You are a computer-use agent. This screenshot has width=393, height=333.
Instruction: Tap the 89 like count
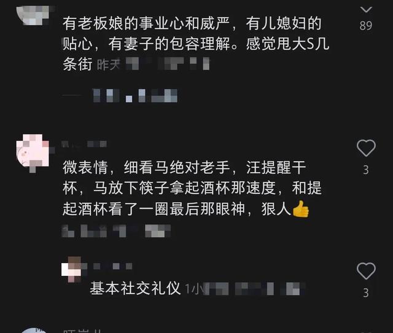click(x=366, y=26)
